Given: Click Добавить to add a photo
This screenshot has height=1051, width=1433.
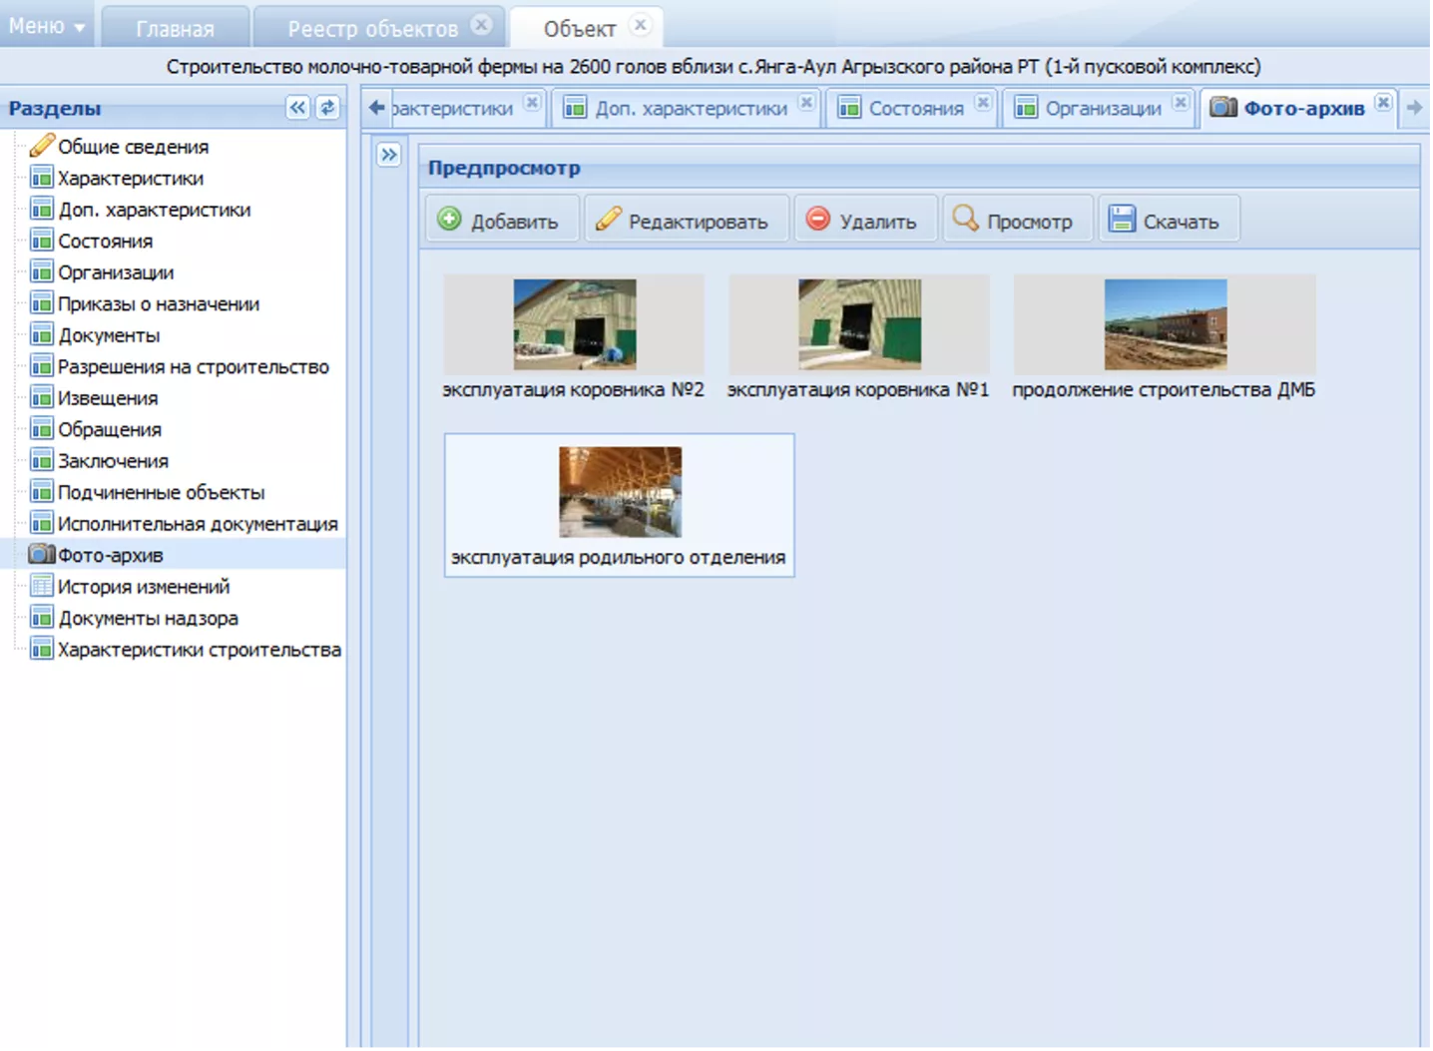Looking at the screenshot, I should (x=501, y=221).
